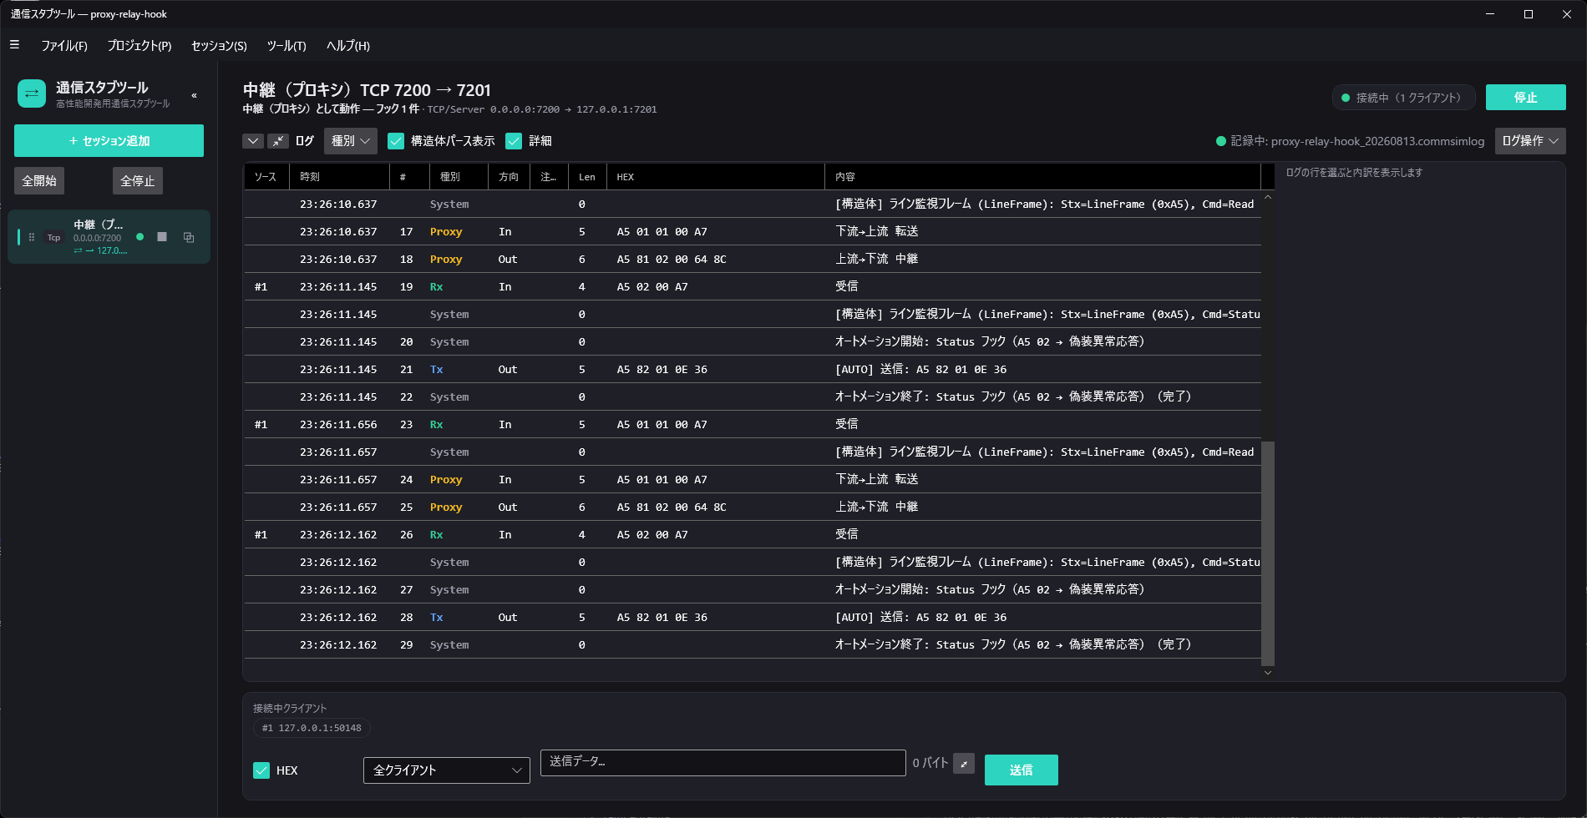The height and width of the screenshot is (818, 1587).
Task: Click the 全開始 button
Action: [x=39, y=181]
